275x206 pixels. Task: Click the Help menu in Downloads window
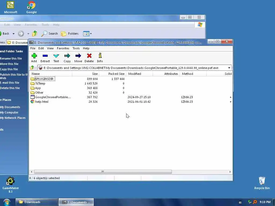click(56, 25)
